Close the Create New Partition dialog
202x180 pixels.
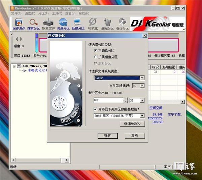(x=145, y=36)
